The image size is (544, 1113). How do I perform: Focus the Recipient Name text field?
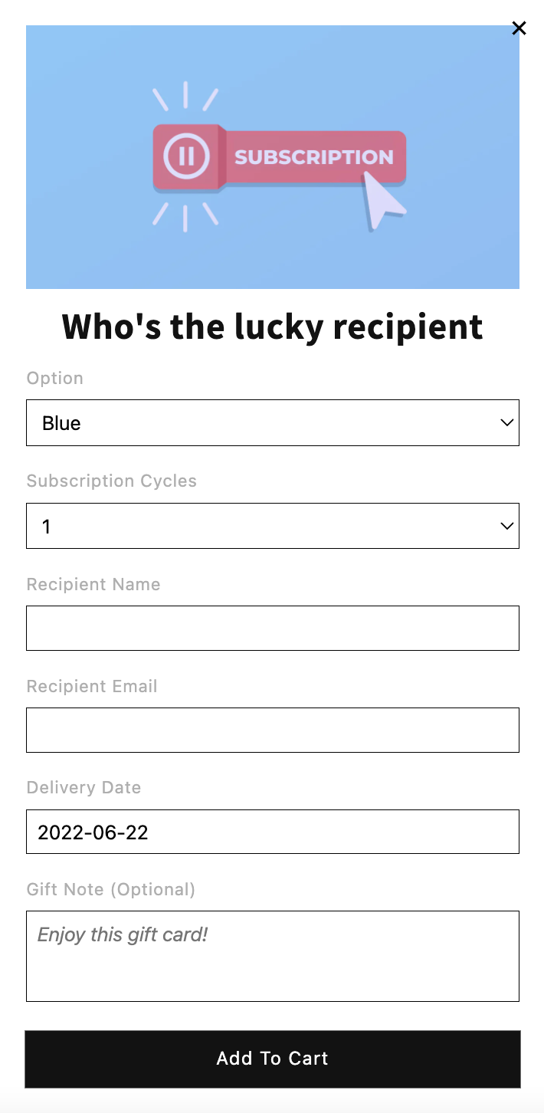[272, 628]
